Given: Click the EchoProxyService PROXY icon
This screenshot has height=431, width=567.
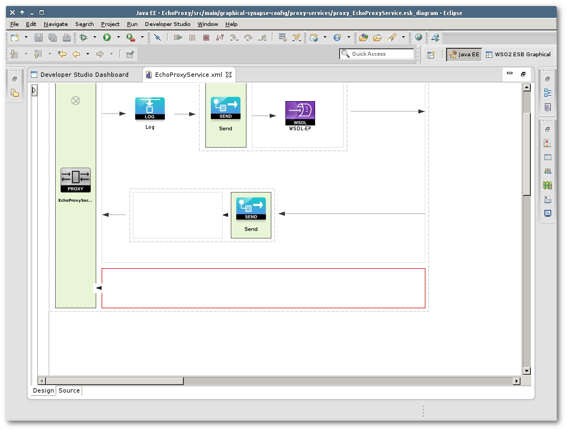Looking at the screenshot, I should point(76,180).
